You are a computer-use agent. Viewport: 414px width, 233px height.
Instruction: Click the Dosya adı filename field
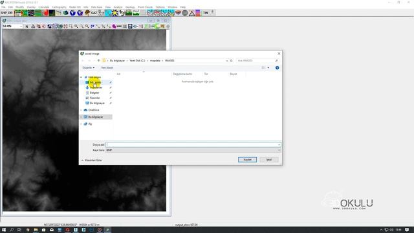193,144
